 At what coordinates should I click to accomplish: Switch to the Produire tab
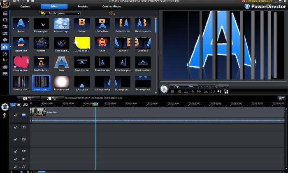tap(83, 7)
